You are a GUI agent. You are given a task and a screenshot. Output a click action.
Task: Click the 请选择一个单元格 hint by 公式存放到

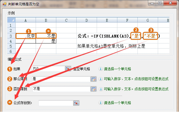[117, 103]
